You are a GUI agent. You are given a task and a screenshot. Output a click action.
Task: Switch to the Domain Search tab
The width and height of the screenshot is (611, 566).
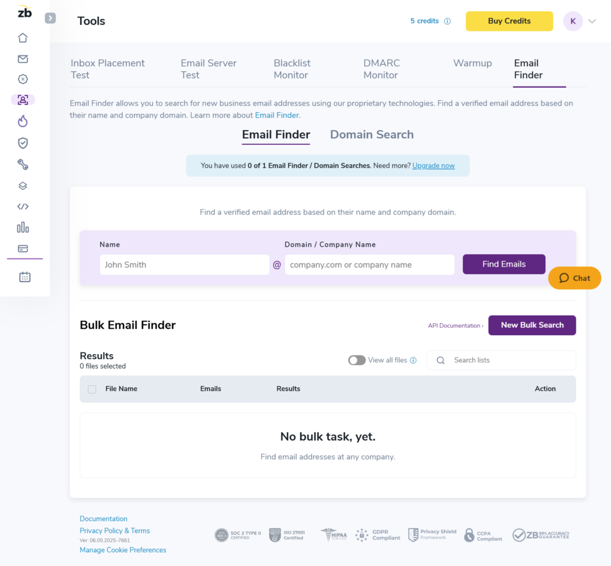click(x=372, y=135)
